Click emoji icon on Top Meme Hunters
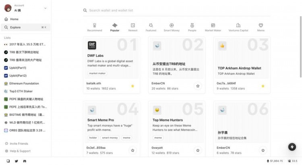Viewport: 302px width, 165px height. (x=157, y=110)
